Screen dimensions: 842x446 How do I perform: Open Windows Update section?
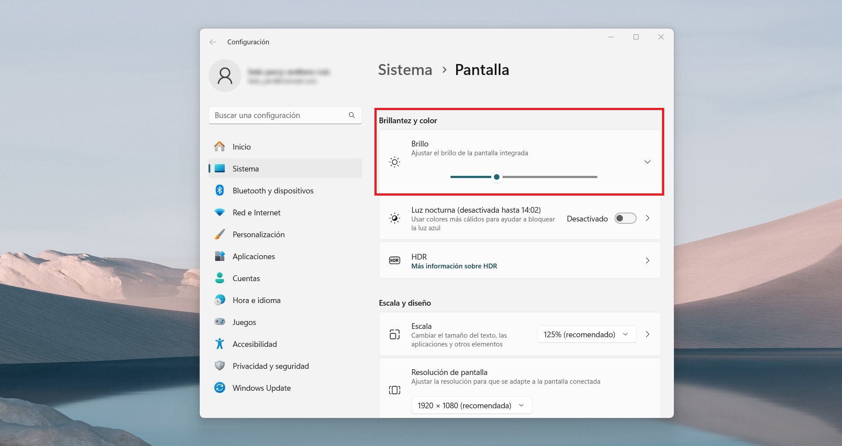(285, 388)
